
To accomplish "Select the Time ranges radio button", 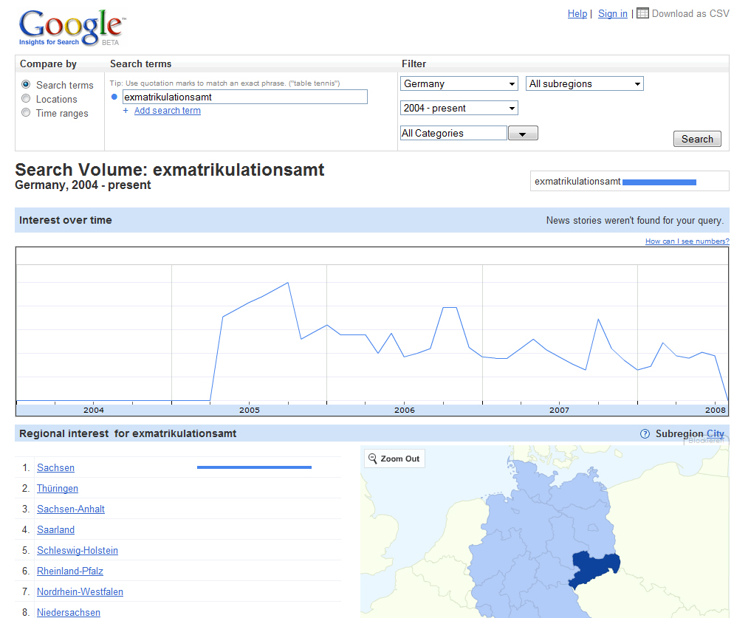I will 26,113.
